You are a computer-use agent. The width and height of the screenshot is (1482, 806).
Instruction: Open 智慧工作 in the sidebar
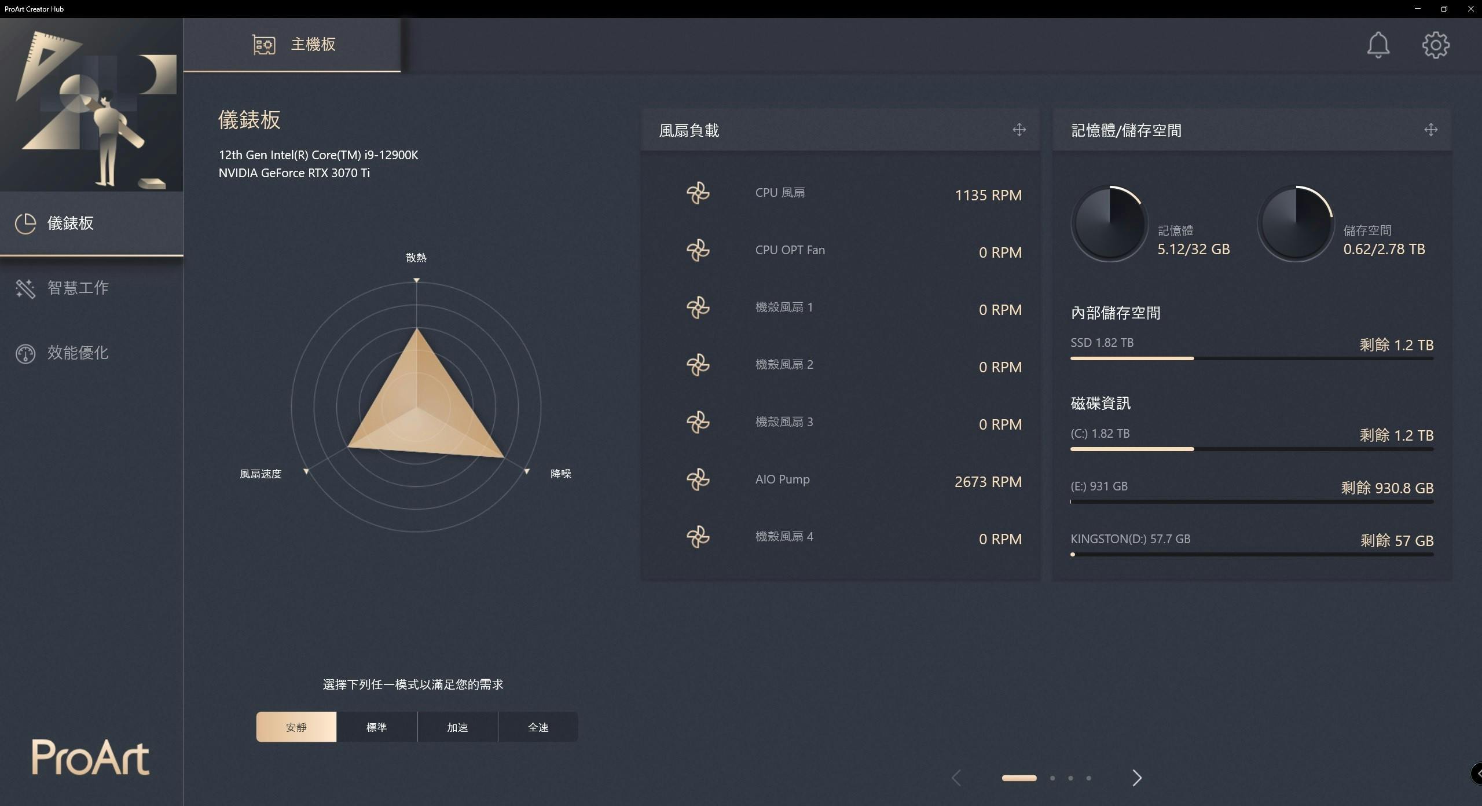[91, 288]
